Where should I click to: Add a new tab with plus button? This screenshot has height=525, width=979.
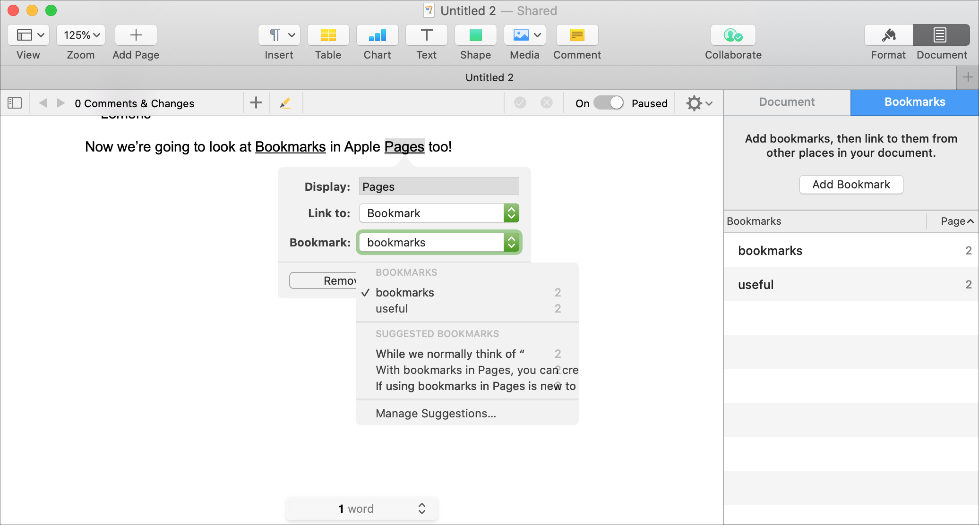click(x=968, y=77)
